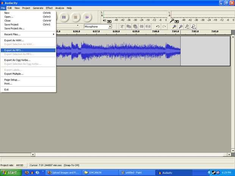Select Export As Ogg Vorbis... entry
Screen dimensions: 235x176
(x=28, y=60)
